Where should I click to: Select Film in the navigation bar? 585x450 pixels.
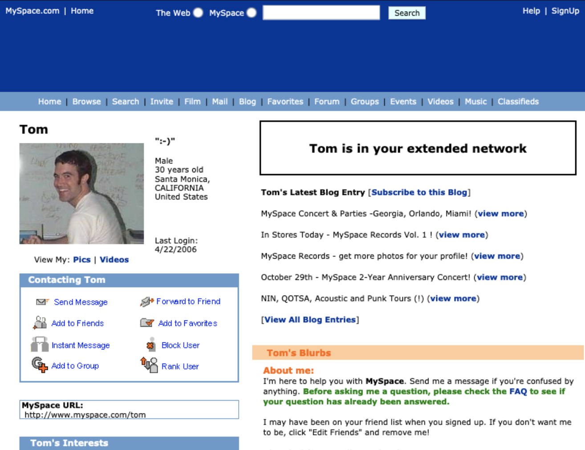pos(192,101)
